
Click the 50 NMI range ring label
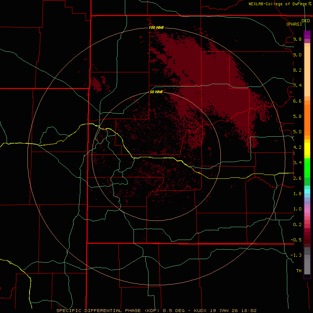[x=156, y=92]
